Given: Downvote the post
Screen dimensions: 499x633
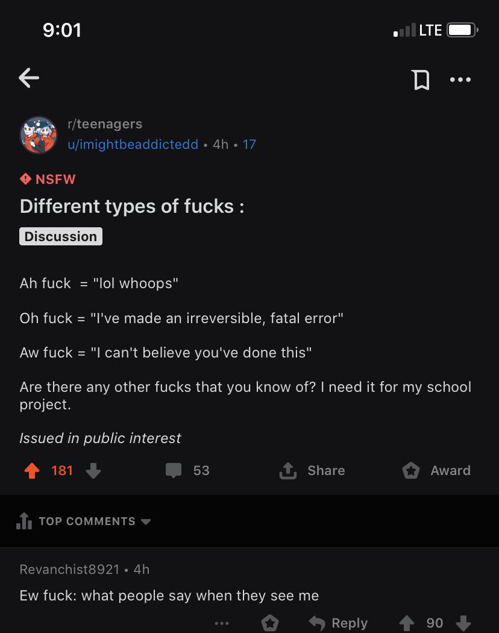Looking at the screenshot, I should coord(93,470).
